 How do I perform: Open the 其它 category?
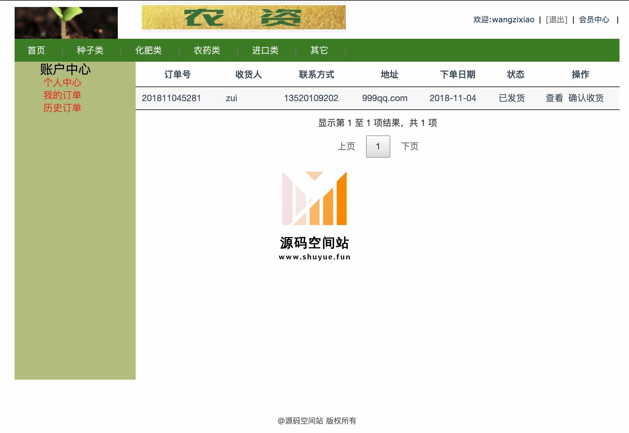319,50
